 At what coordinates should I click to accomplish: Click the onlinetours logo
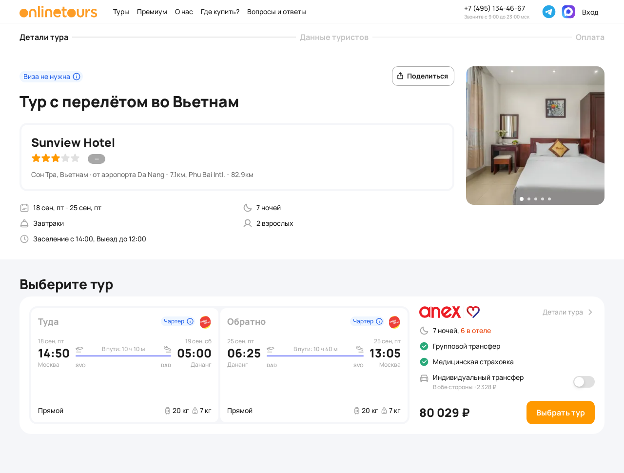(58, 12)
